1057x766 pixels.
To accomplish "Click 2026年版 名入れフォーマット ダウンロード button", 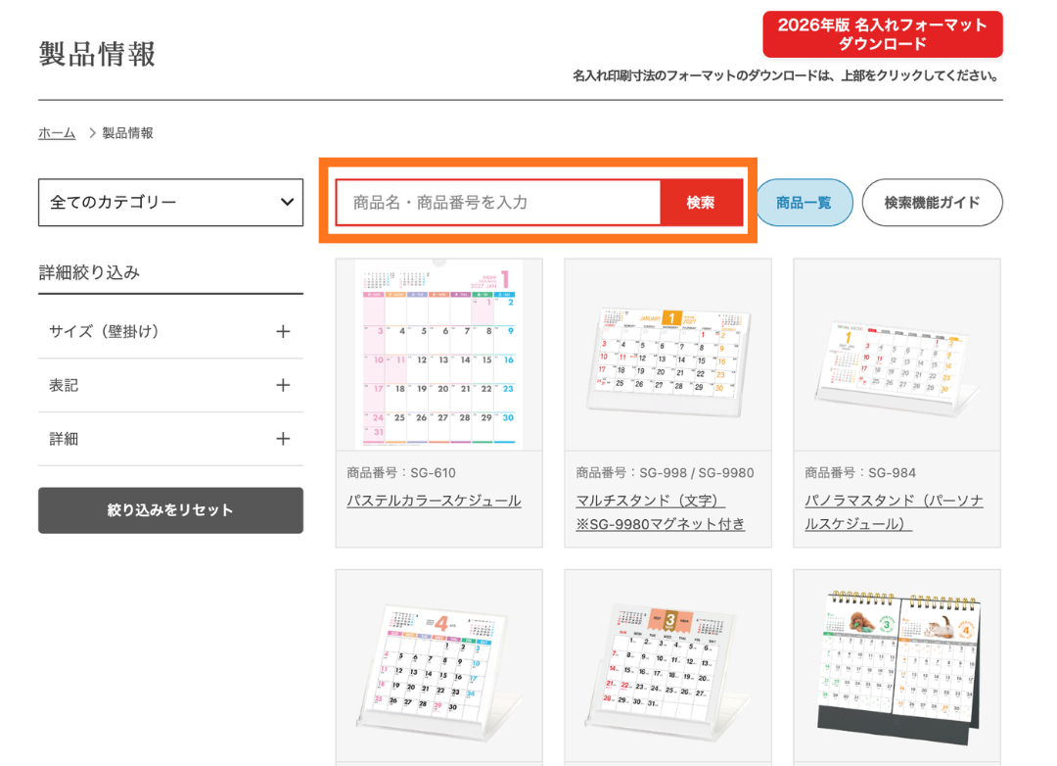I will click(882, 35).
